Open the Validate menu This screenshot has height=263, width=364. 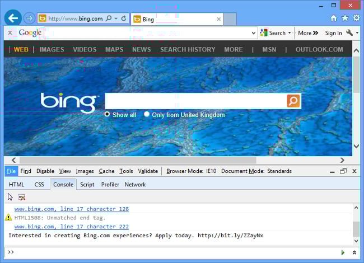point(148,171)
